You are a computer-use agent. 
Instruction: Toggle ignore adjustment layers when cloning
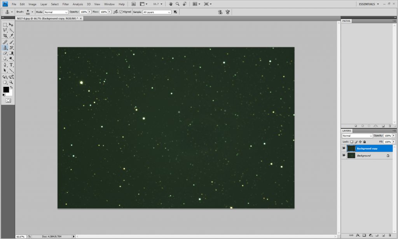click(x=175, y=12)
